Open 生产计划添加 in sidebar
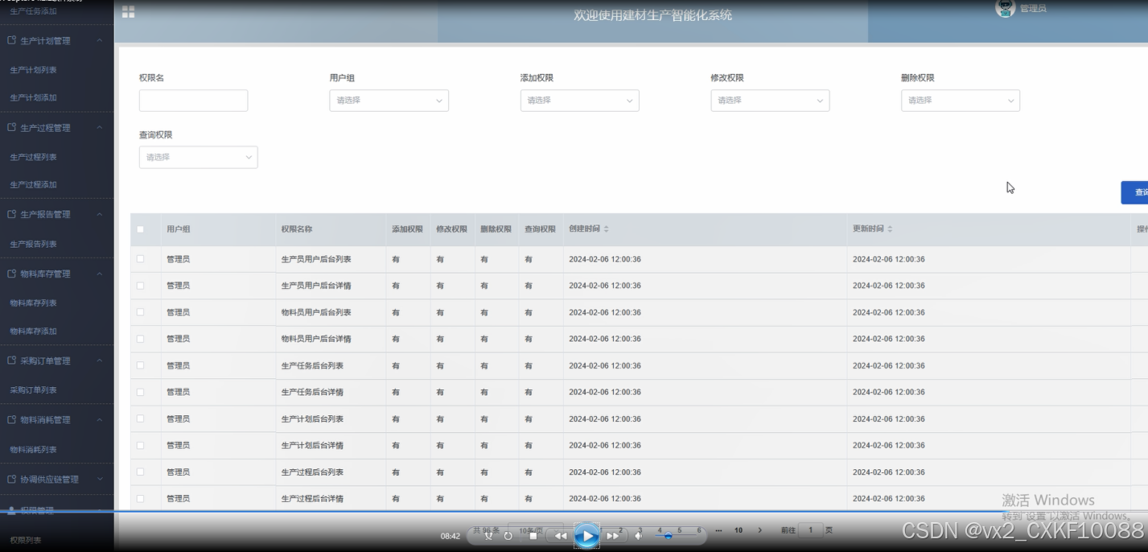 (33, 97)
